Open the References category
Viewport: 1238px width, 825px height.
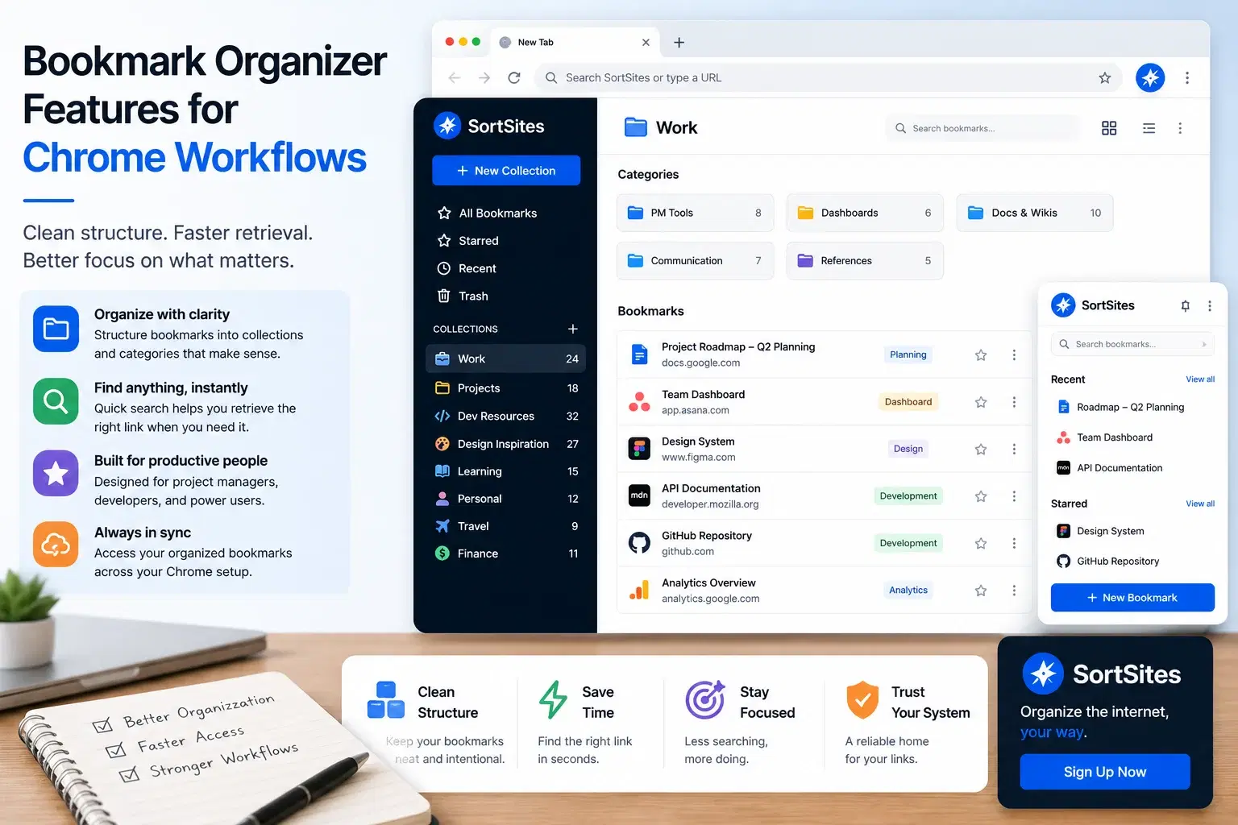pyautogui.click(x=865, y=260)
